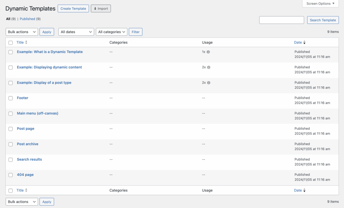The height and width of the screenshot is (208, 344).
Task: Select the Post archive checkbox
Action: coord(10,144)
